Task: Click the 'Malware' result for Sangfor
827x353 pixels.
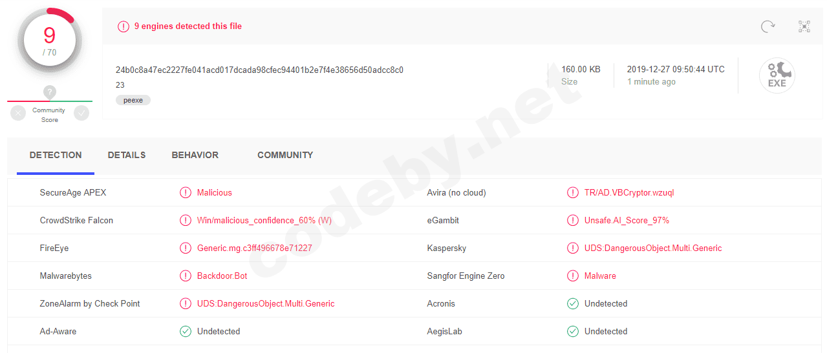Action: click(600, 276)
